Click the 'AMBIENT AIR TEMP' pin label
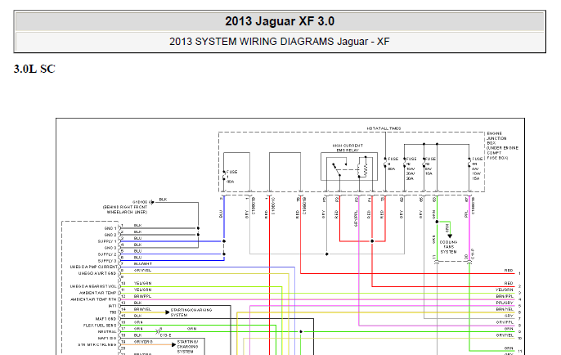 pyautogui.click(x=98, y=293)
